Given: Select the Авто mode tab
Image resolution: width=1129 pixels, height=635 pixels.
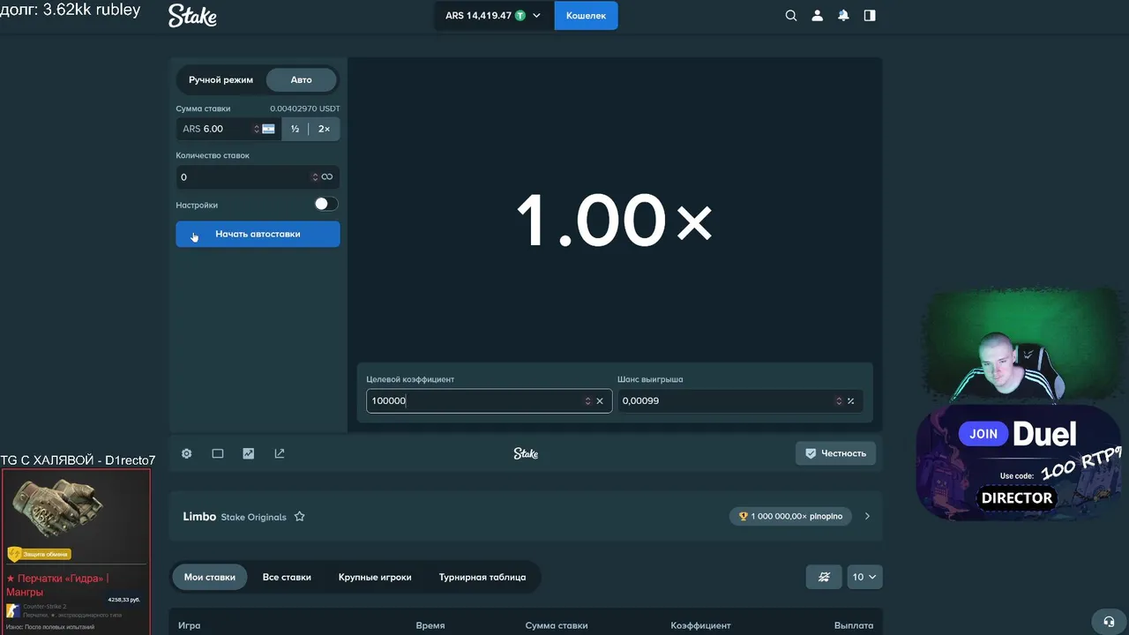Looking at the screenshot, I should 302,79.
